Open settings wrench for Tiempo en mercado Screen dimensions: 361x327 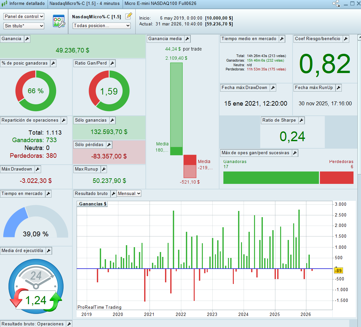(x=48, y=194)
